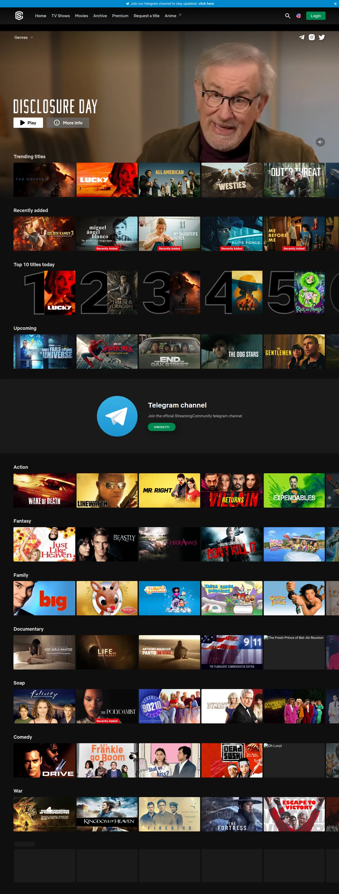Click the green UNISCITI button
The image size is (339, 894).
click(x=162, y=427)
